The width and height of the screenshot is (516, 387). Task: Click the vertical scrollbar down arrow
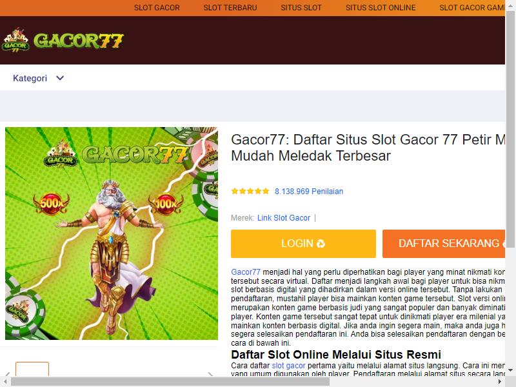click(x=510, y=370)
